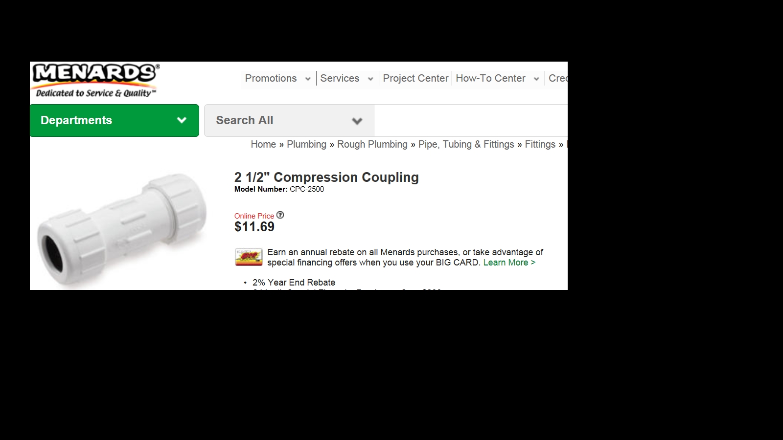The image size is (783, 440).
Task: Navigate to Plumbing breadcrumb
Action: (x=306, y=144)
